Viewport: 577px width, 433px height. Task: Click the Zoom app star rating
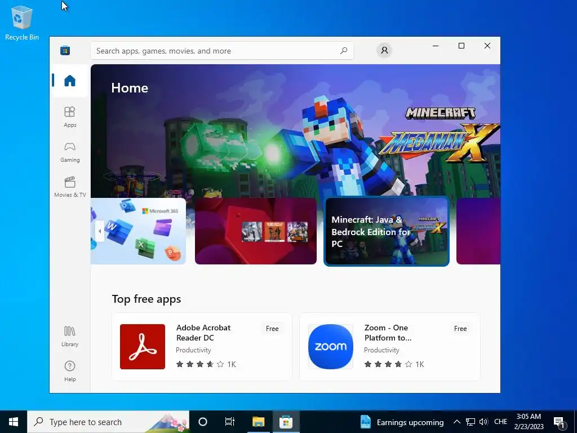tap(394, 364)
